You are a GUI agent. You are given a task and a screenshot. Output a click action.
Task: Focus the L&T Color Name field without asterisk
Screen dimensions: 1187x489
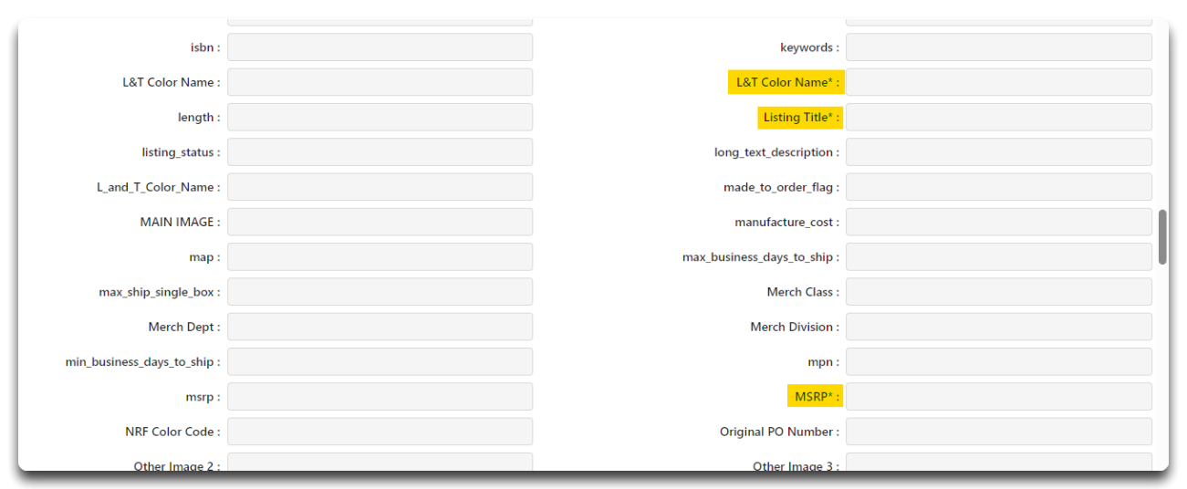[380, 82]
